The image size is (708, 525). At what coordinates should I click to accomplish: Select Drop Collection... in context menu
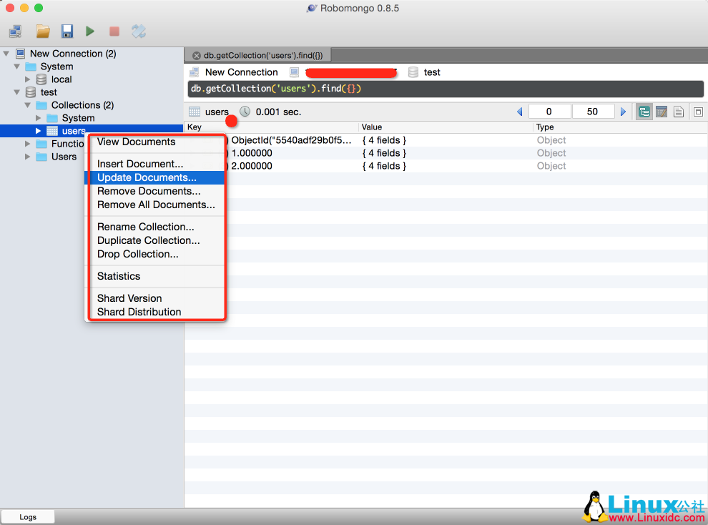click(138, 254)
